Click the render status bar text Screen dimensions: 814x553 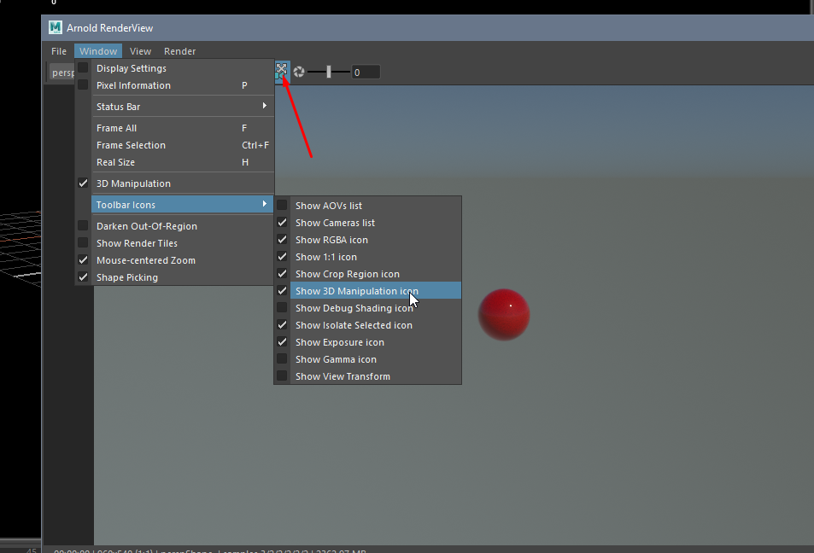click(210, 550)
